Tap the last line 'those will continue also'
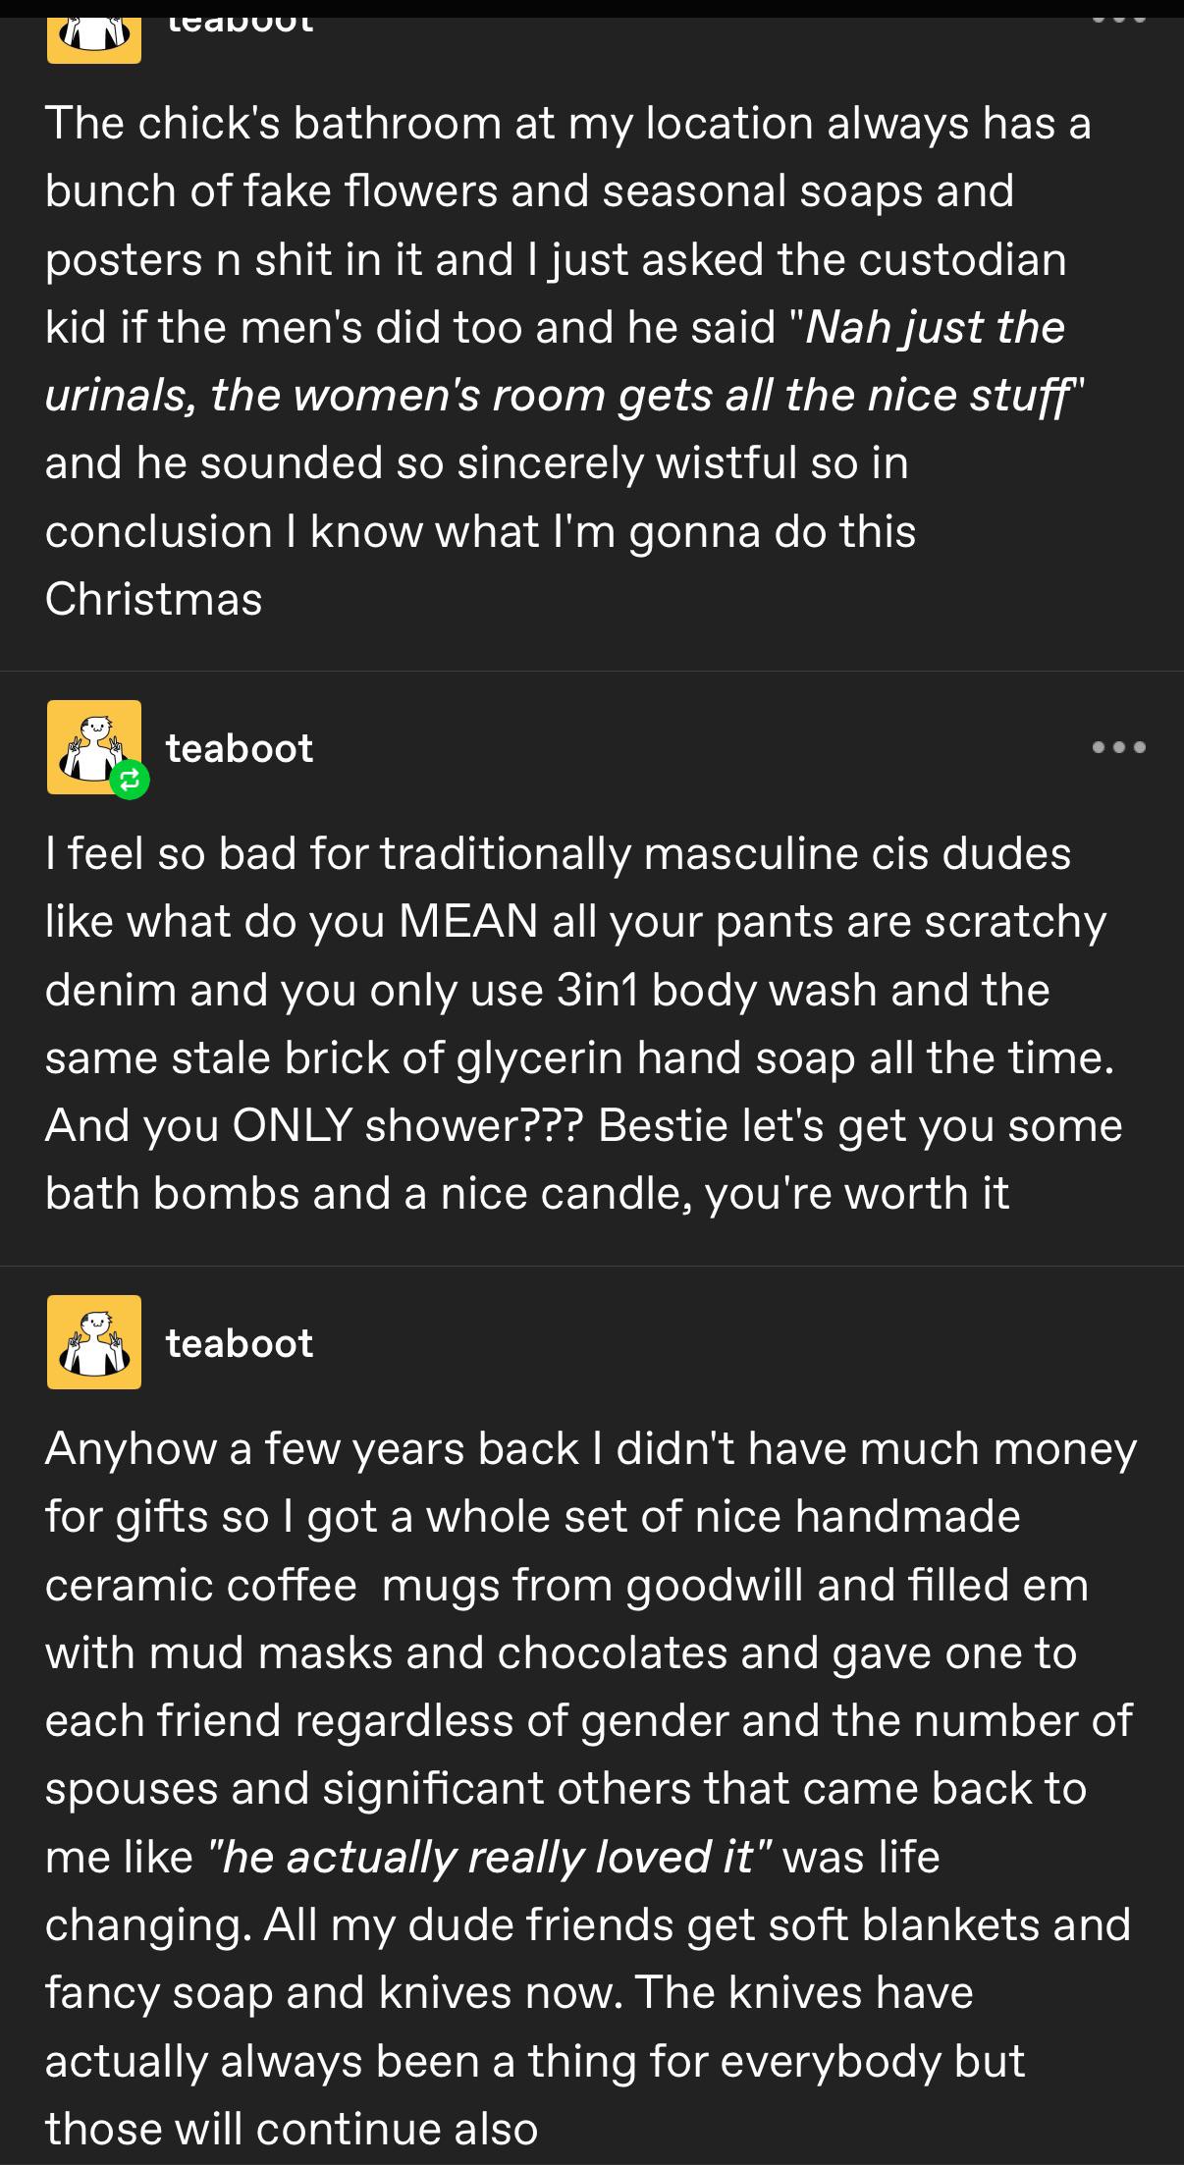1184x2165 pixels. tap(292, 2129)
